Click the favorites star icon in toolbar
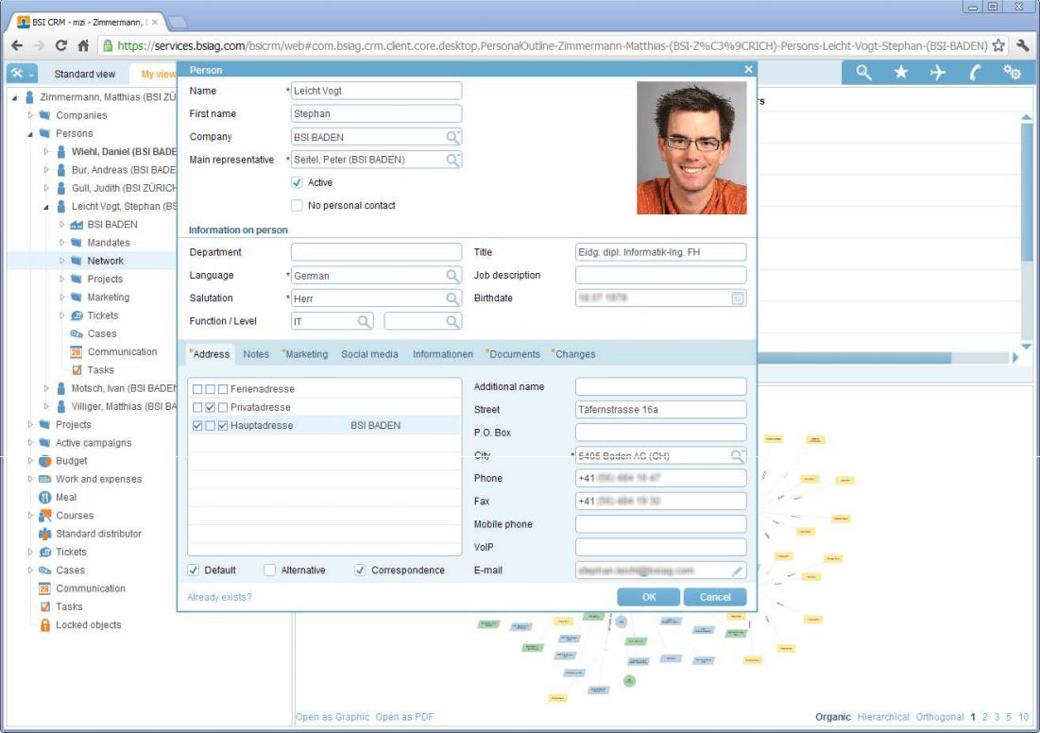The image size is (1040, 733). tap(900, 73)
